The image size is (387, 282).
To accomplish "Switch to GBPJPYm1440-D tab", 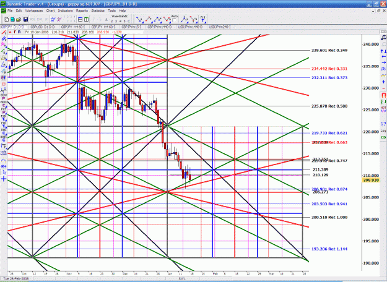I will (159, 27).
